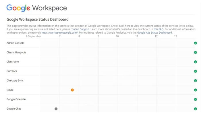Click the Currents service name
201x115 pixels.
(x=12, y=71)
